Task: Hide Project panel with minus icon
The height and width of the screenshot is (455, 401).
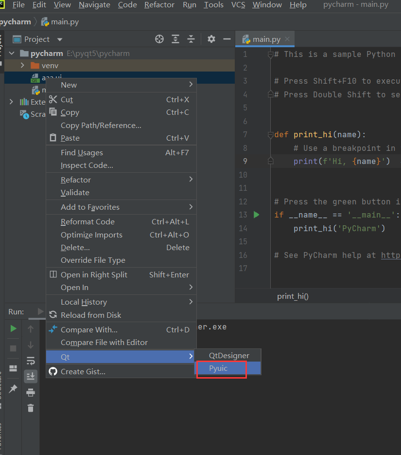Action: point(227,39)
